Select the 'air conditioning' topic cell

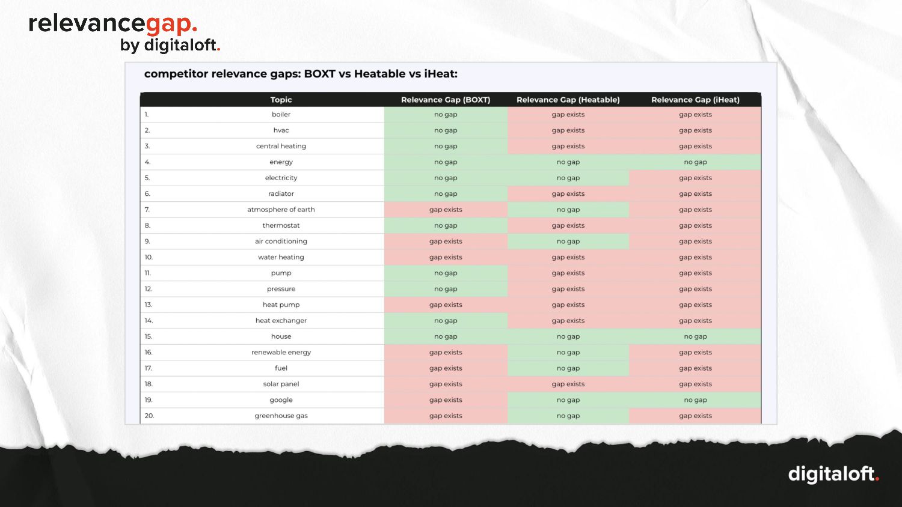pos(281,241)
